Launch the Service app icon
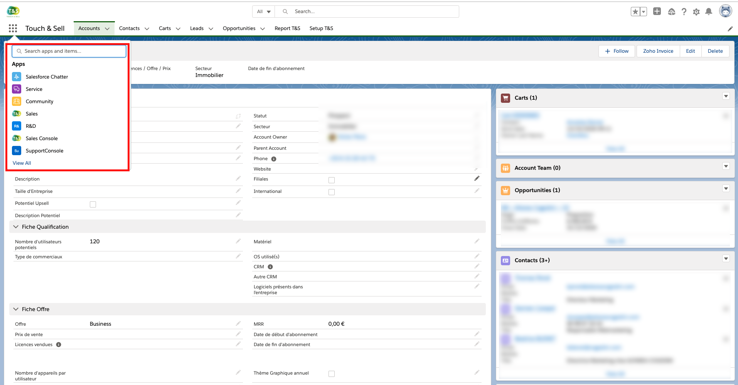 [x=17, y=89]
